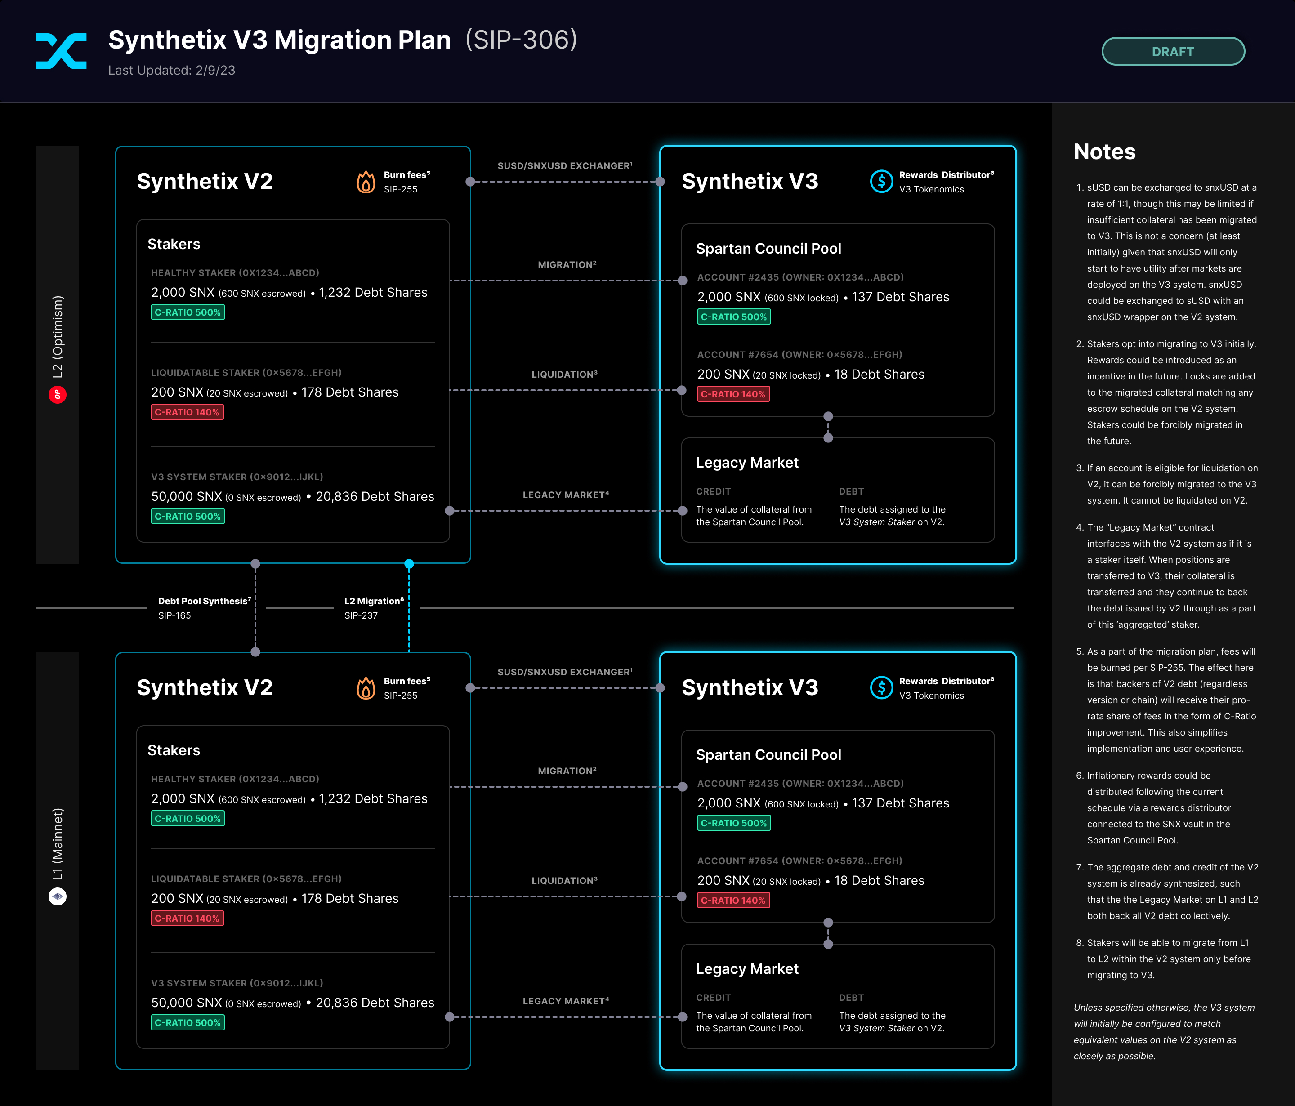Image resolution: width=1295 pixels, height=1106 pixels.
Task: Expand the Spartan Council Pool panel on L2
Action: coord(769,248)
